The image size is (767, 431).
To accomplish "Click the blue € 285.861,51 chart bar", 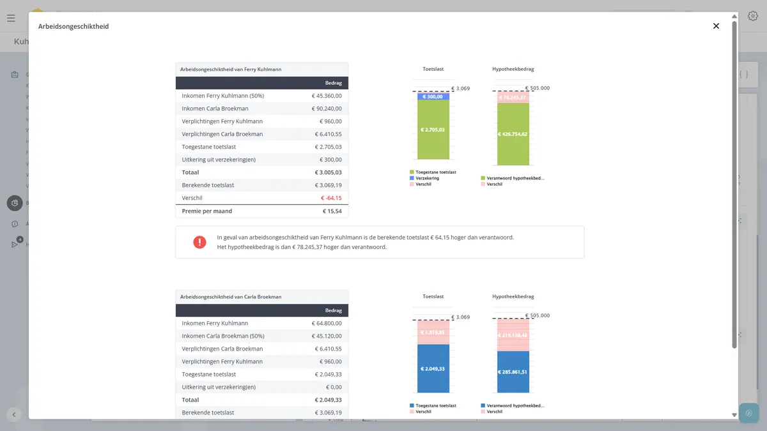I will [513, 372].
